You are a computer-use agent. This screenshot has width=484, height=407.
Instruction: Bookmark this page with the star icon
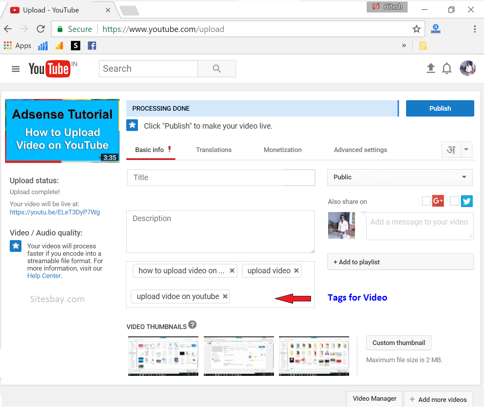click(416, 29)
